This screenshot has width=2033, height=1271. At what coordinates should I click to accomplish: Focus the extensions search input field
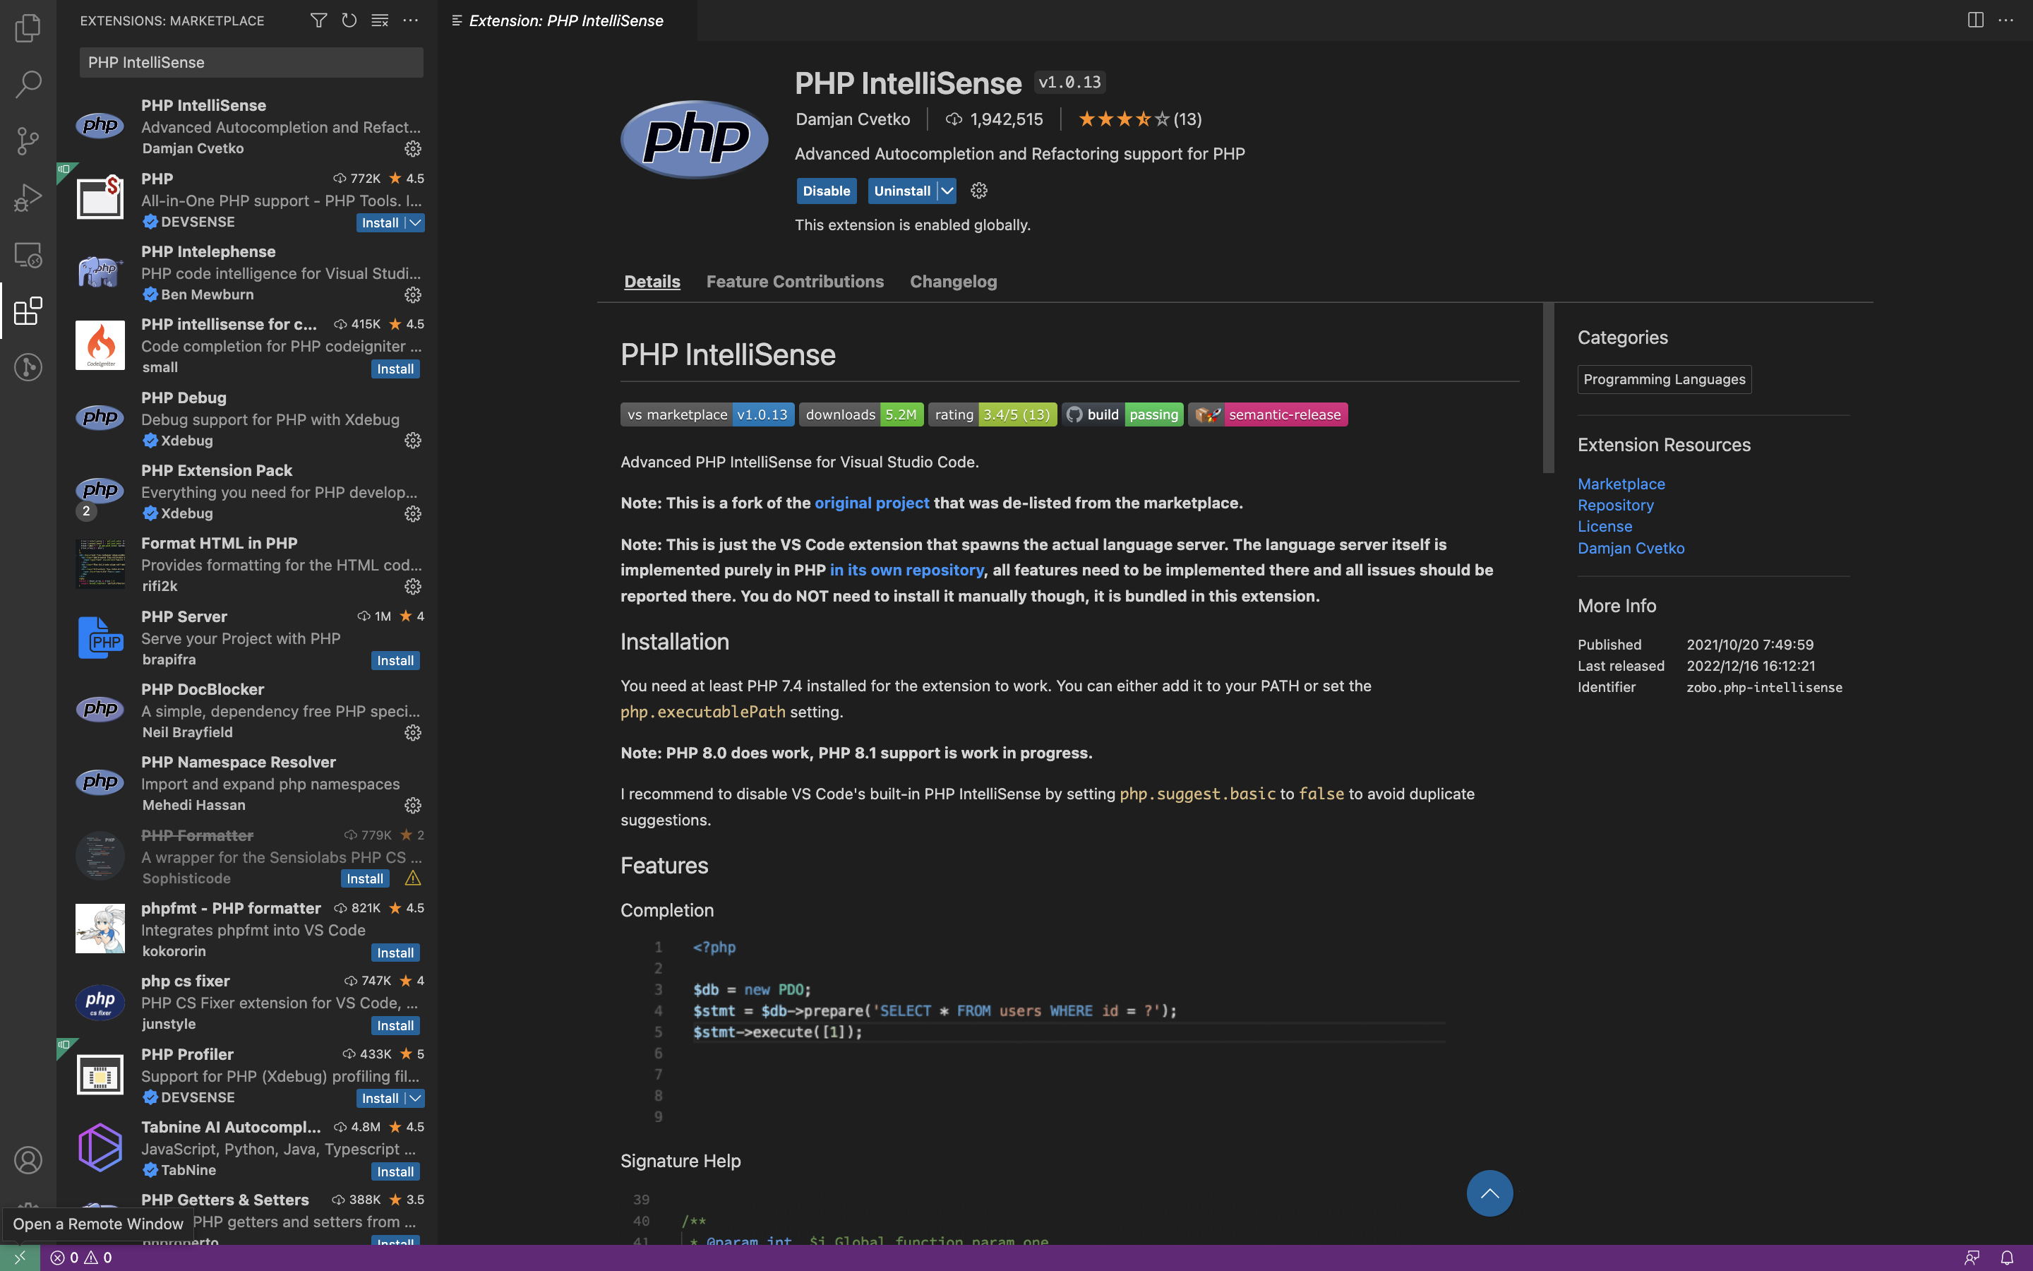(251, 62)
